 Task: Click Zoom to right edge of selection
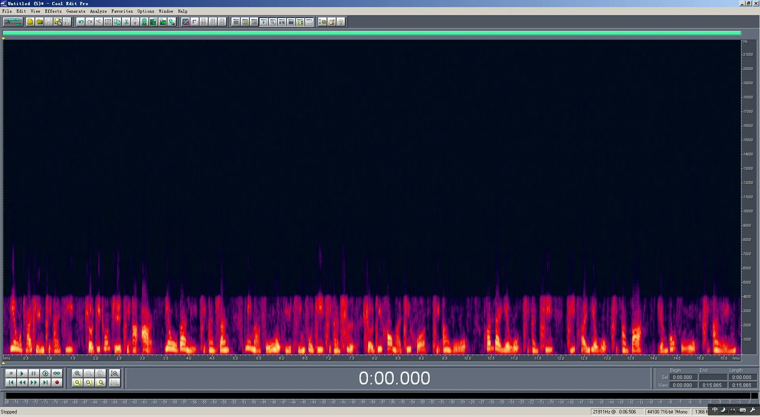coord(101,383)
